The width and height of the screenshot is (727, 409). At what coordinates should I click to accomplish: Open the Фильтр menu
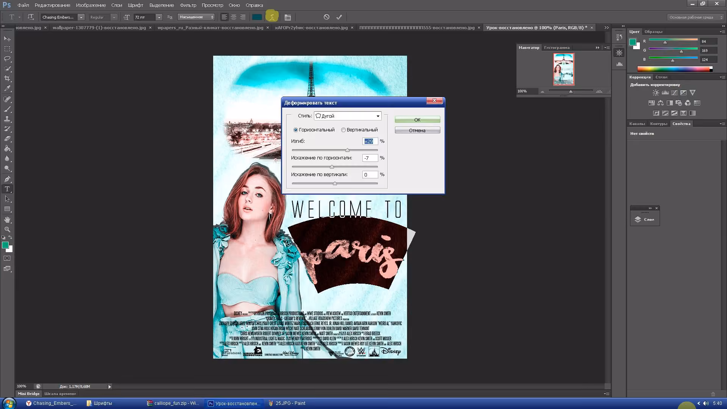tap(188, 5)
